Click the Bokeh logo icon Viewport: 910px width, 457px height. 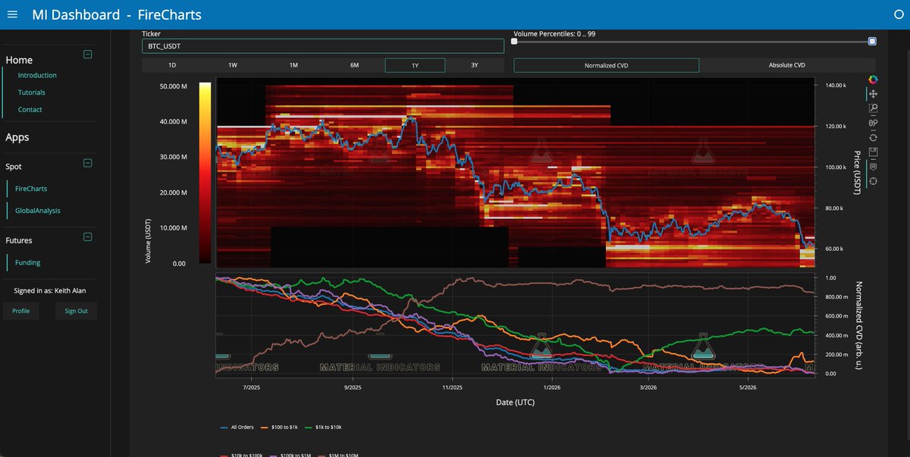pos(873,80)
